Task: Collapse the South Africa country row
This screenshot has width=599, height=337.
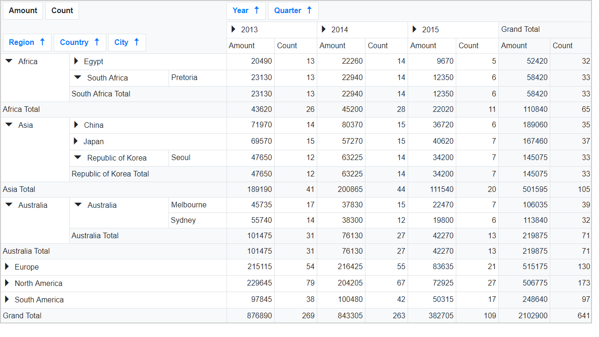Action: 78,78
